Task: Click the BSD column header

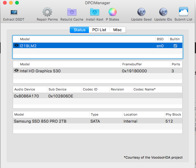Action: point(160,39)
